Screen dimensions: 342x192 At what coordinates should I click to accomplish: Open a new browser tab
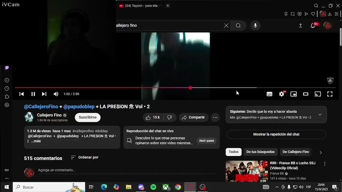pos(168,6)
